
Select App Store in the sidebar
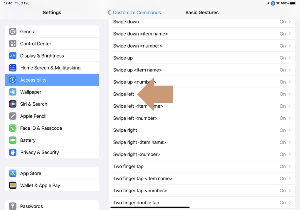coord(31,173)
